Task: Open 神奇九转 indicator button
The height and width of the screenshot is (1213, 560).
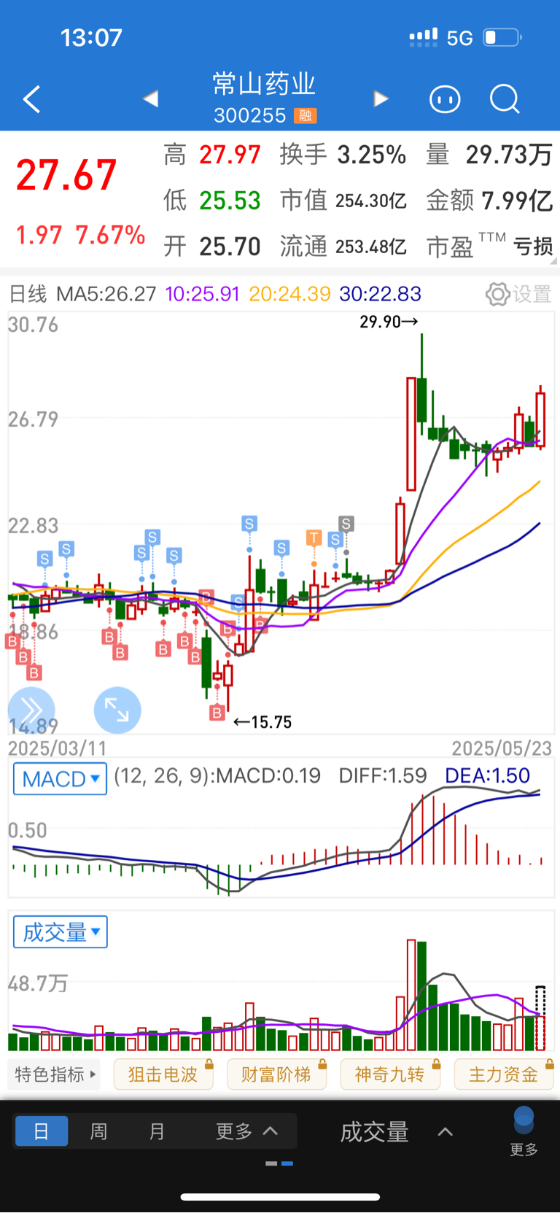Action: 390,1074
